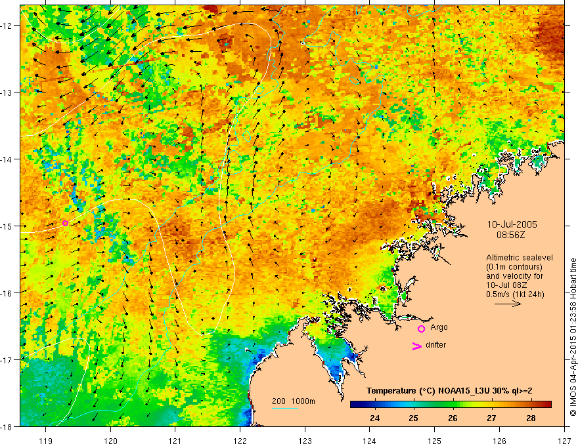This screenshot has height=446, width=578.
Task: Click the colorbar label 25
Action: click(x=414, y=418)
